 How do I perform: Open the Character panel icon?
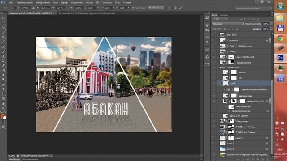[x=207, y=37]
